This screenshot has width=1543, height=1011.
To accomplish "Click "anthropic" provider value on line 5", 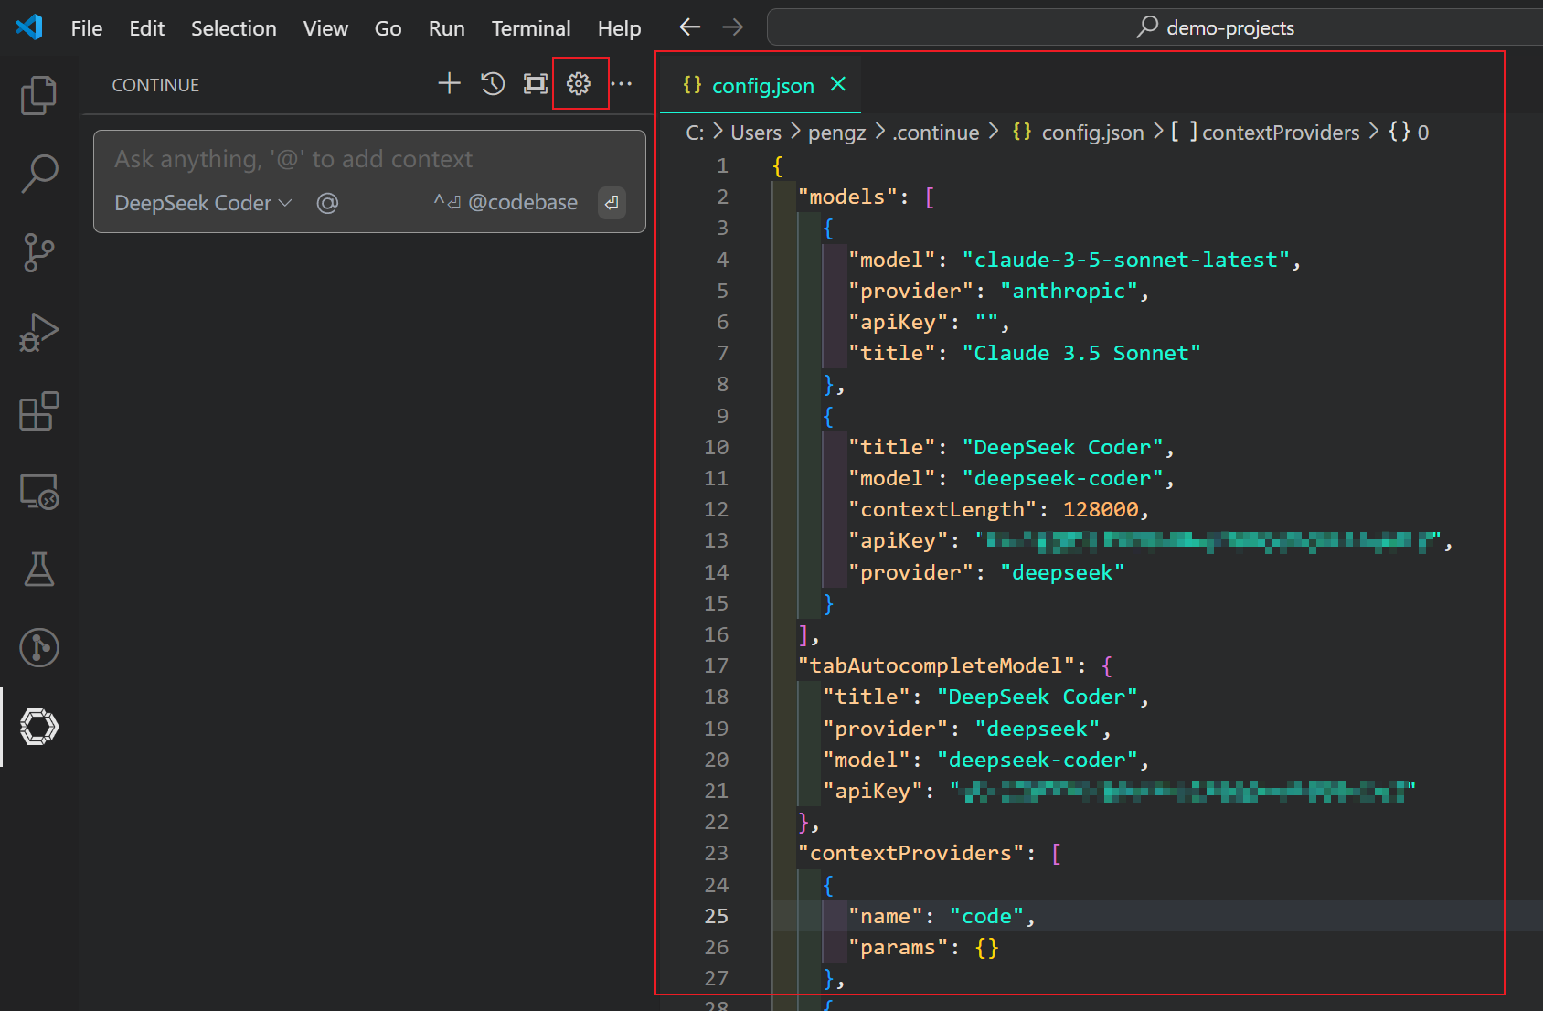I will [1069, 291].
